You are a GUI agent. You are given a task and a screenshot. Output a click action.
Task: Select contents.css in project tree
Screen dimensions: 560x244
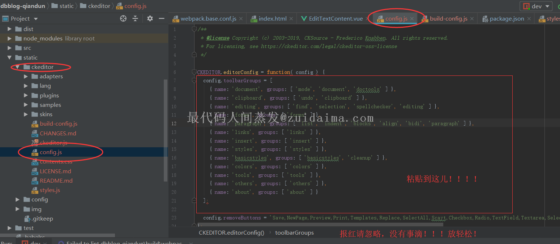[x=56, y=161]
